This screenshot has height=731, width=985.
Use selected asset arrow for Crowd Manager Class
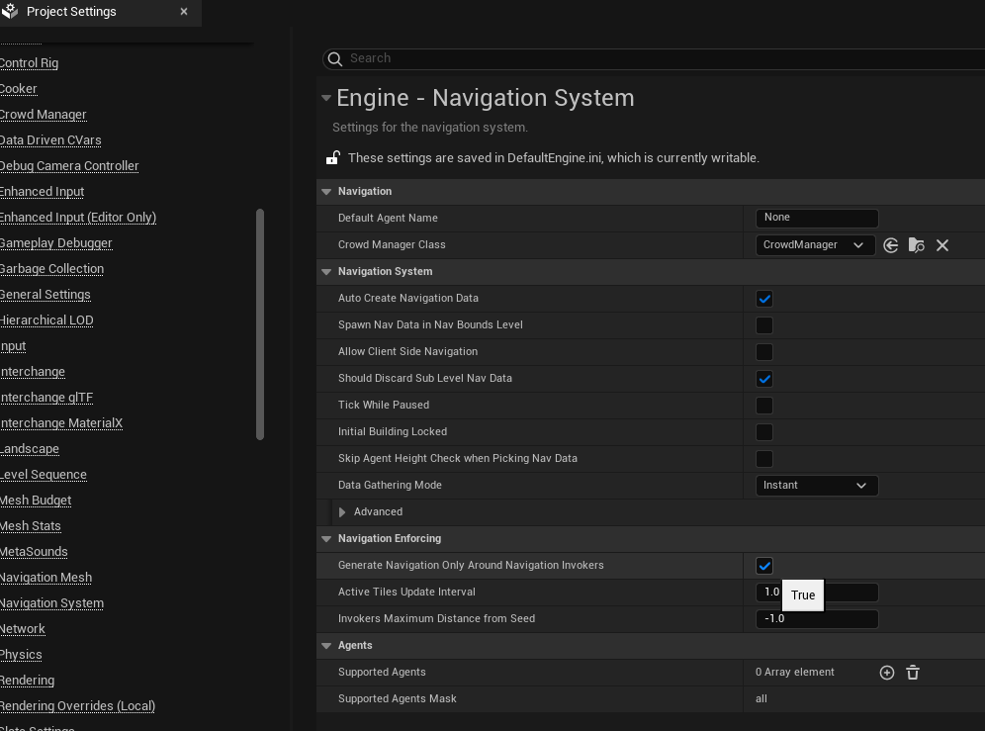click(x=890, y=245)
